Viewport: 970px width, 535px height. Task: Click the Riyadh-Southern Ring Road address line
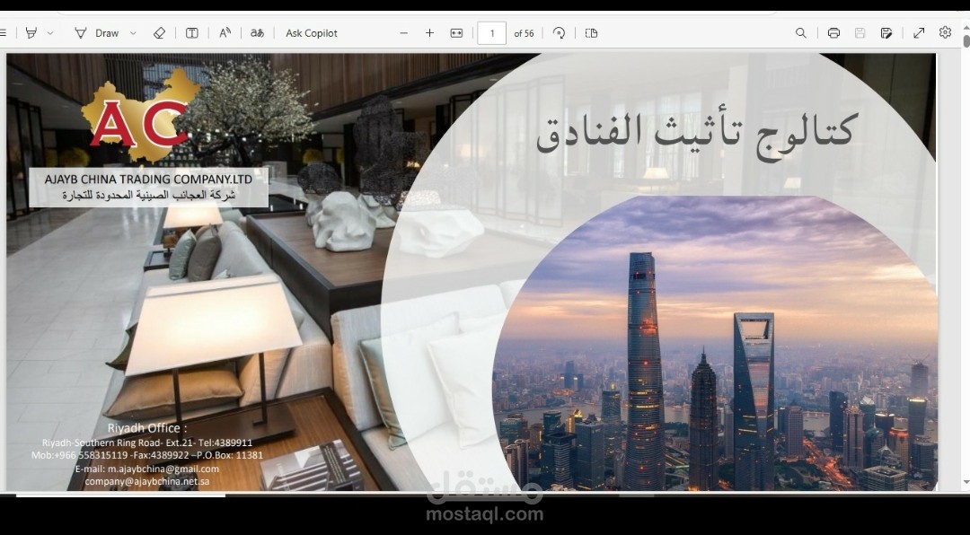[147, 443]
